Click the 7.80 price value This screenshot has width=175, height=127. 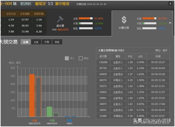pos(11,32)
